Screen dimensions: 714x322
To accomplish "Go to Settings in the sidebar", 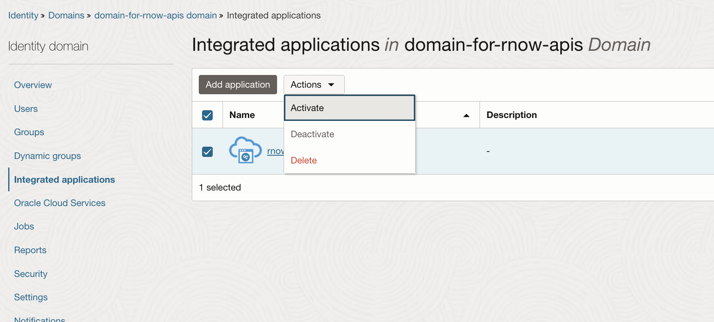I will tap(31, 297).
